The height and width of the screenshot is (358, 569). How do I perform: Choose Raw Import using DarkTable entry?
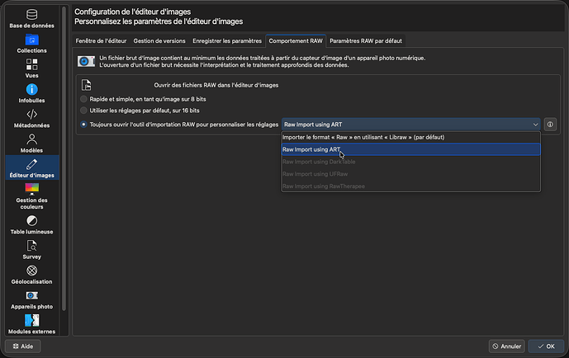click(x=410, y=162)
